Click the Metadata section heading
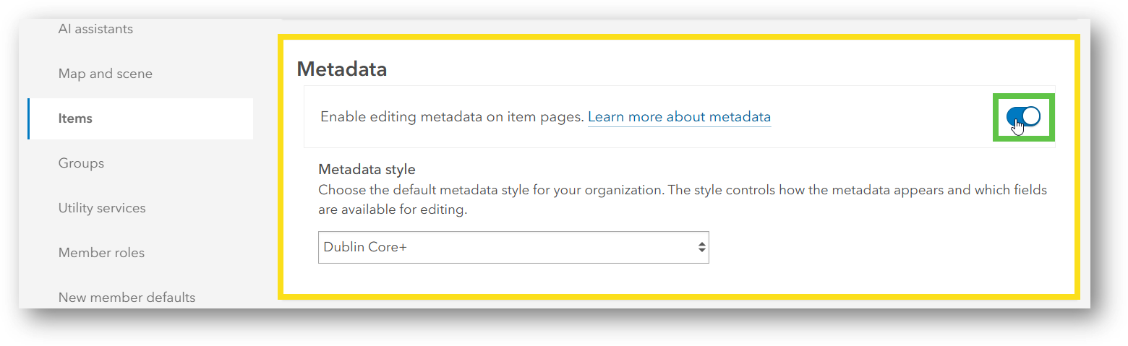The image size is (1128, 346). point(342,69)
